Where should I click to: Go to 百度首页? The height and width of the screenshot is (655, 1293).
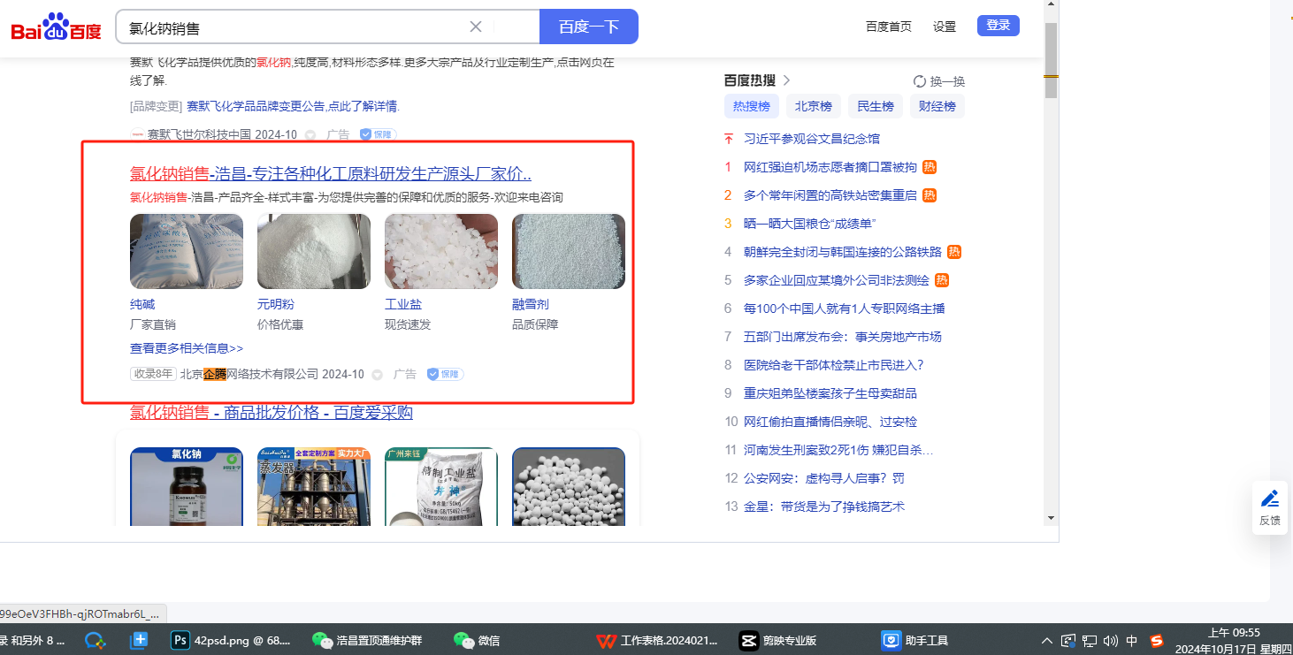889,27
